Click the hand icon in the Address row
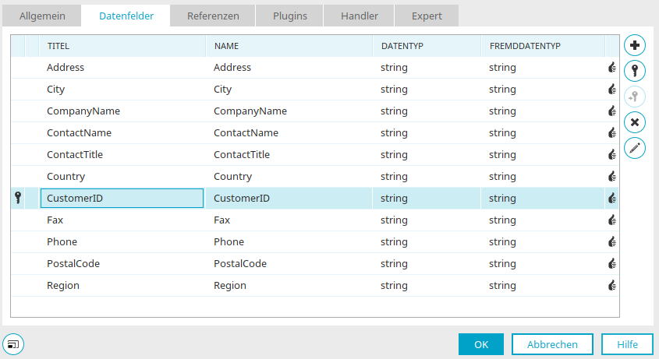659x359 pixels. coord(612,67)
